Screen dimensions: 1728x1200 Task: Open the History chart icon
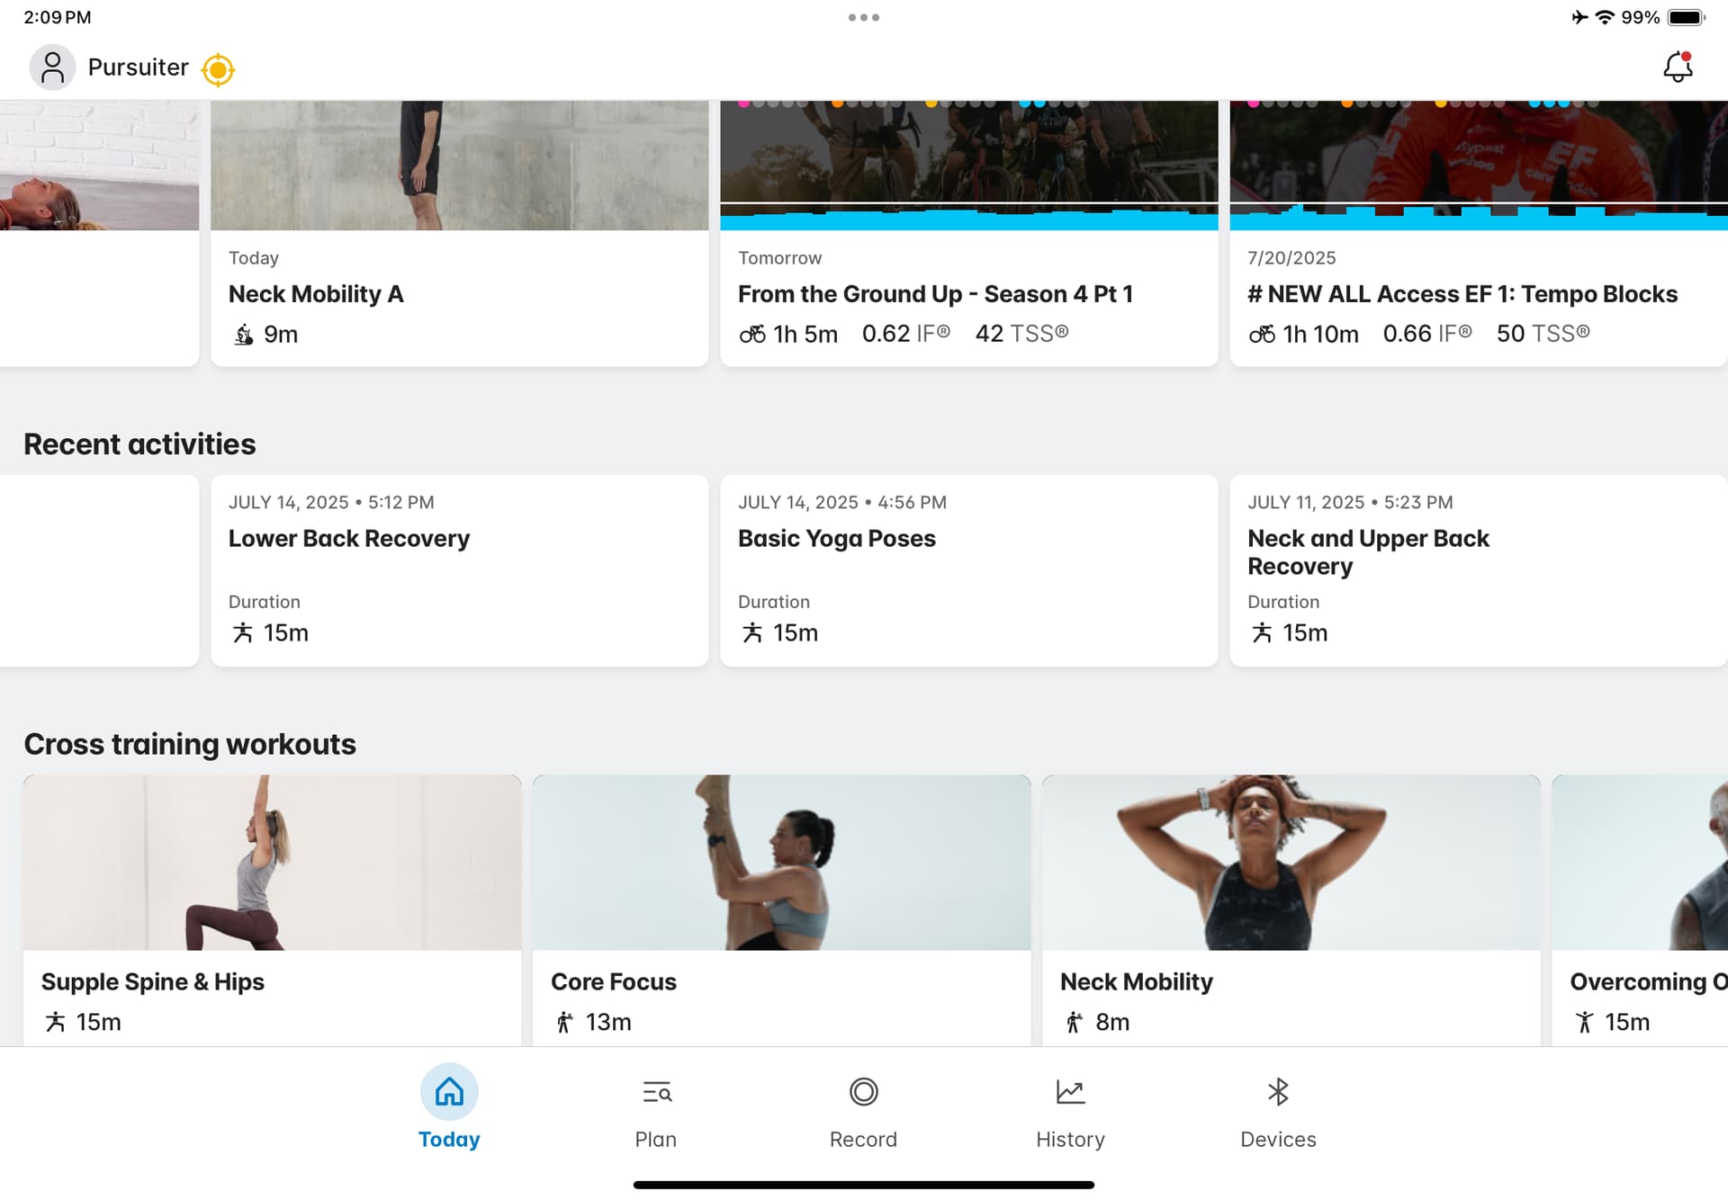[1070, 1092]
